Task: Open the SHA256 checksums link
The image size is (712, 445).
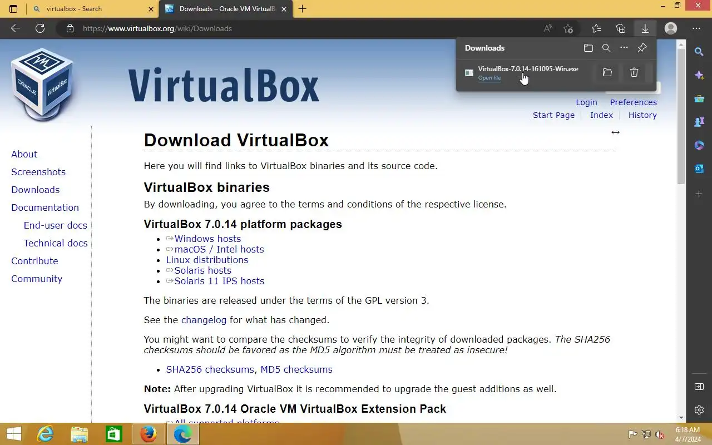Action: [x=210, y=369]
